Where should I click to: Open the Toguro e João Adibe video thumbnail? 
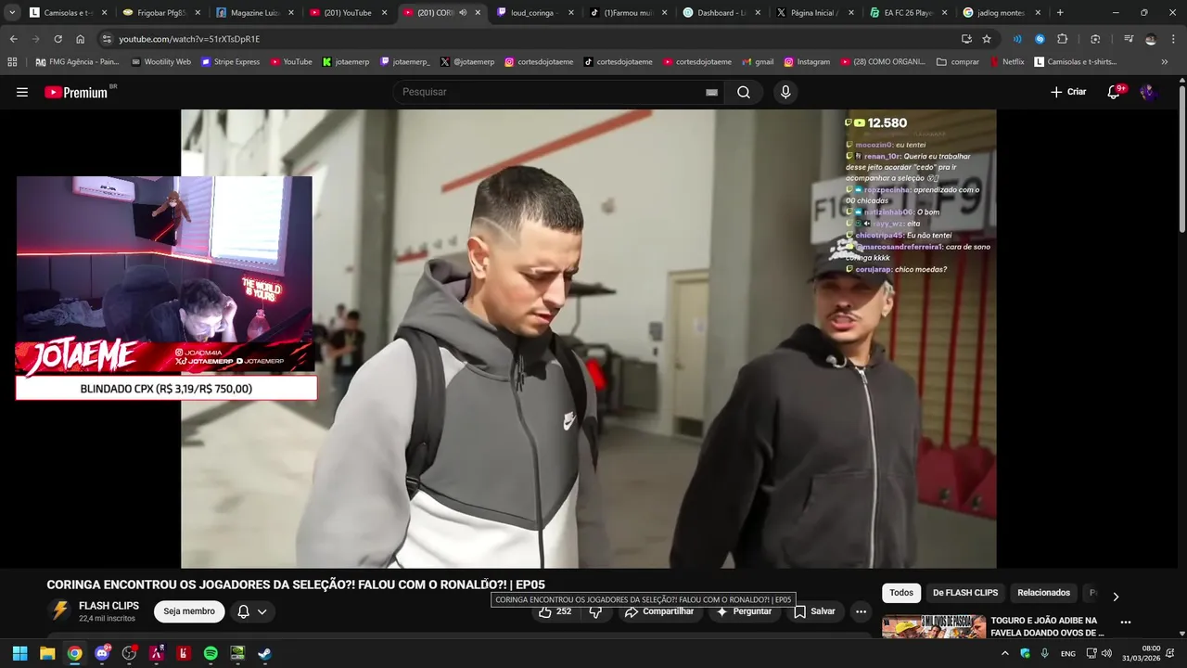(934, 627)
